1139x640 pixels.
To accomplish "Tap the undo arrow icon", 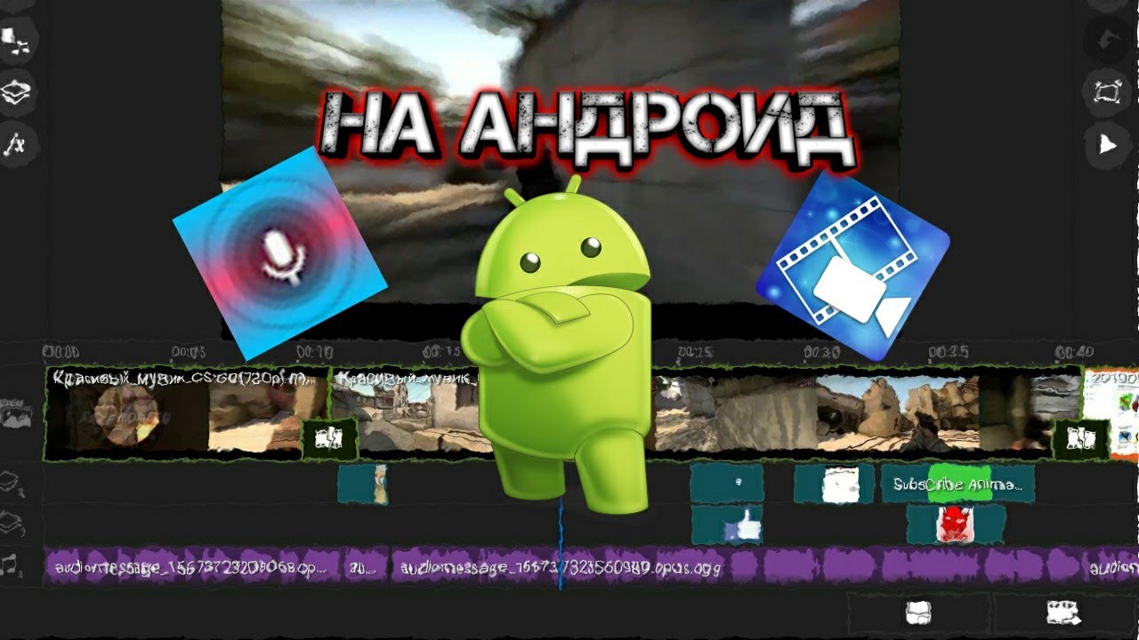I will pyautogui.click(x=1106, y=40).
